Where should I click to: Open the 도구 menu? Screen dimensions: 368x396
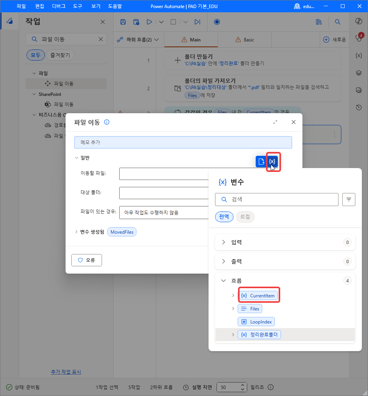pos(78,6)
